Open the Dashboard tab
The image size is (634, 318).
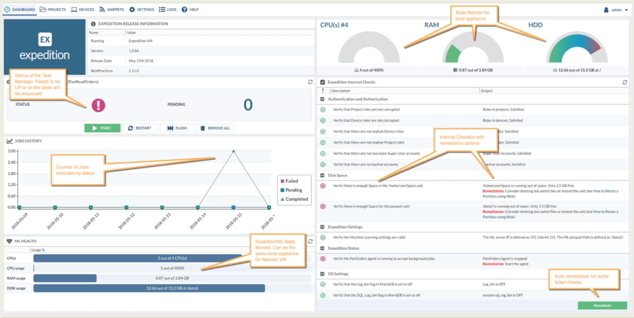point(20,10)
